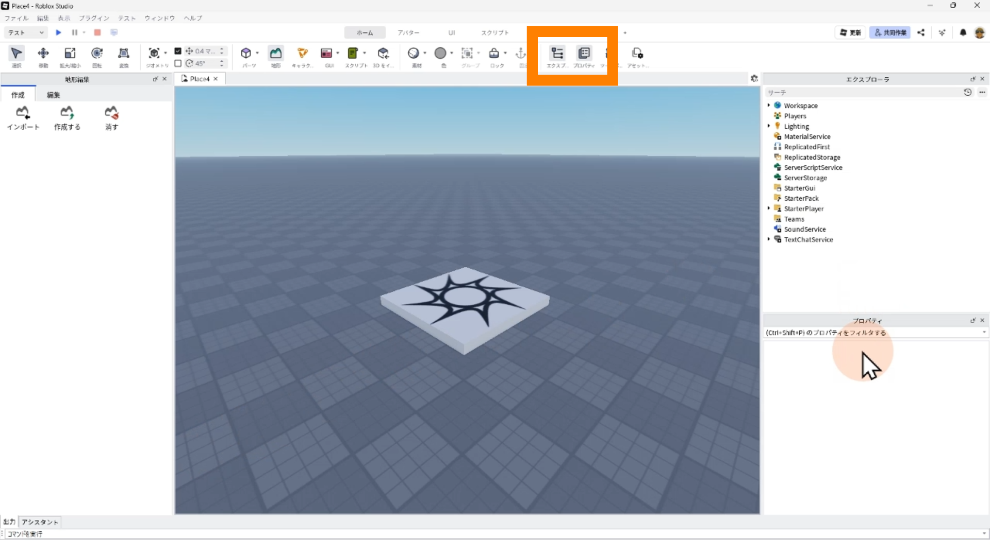Click the Collaborate button

pos(890,32)
